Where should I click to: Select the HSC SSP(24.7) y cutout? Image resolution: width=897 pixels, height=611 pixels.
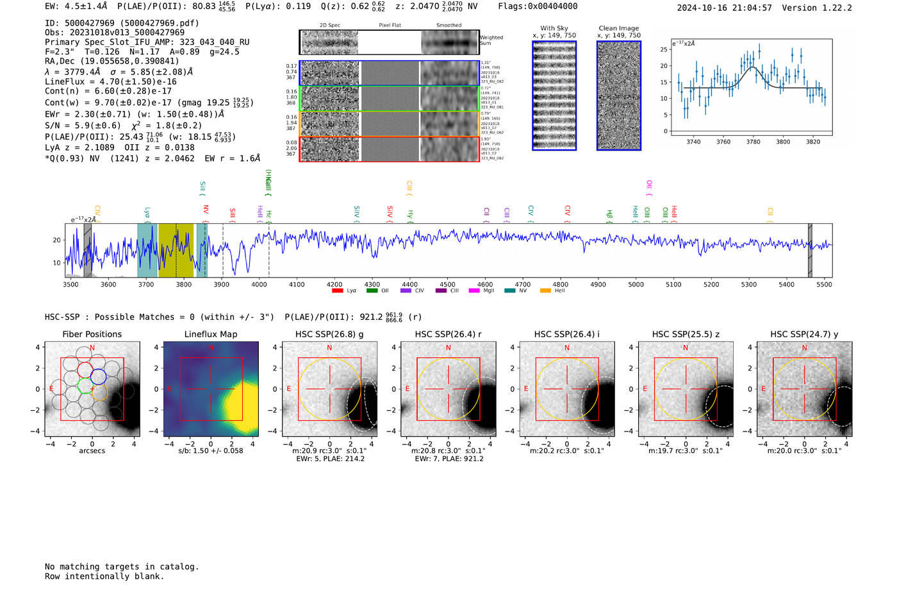[x=804, y=389]
